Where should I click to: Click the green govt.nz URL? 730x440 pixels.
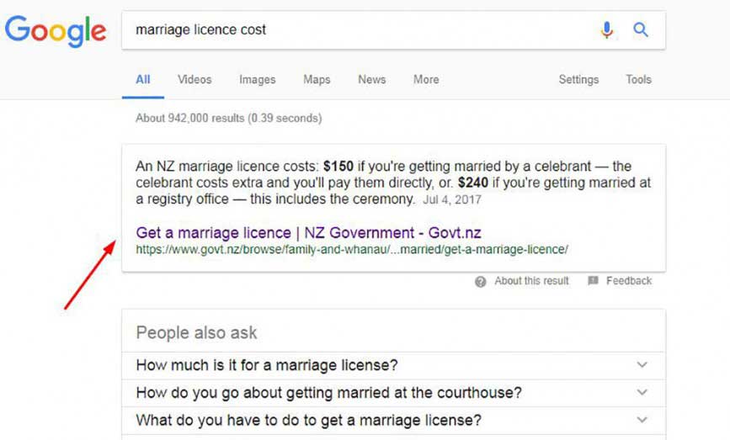(x=351, y=250)
